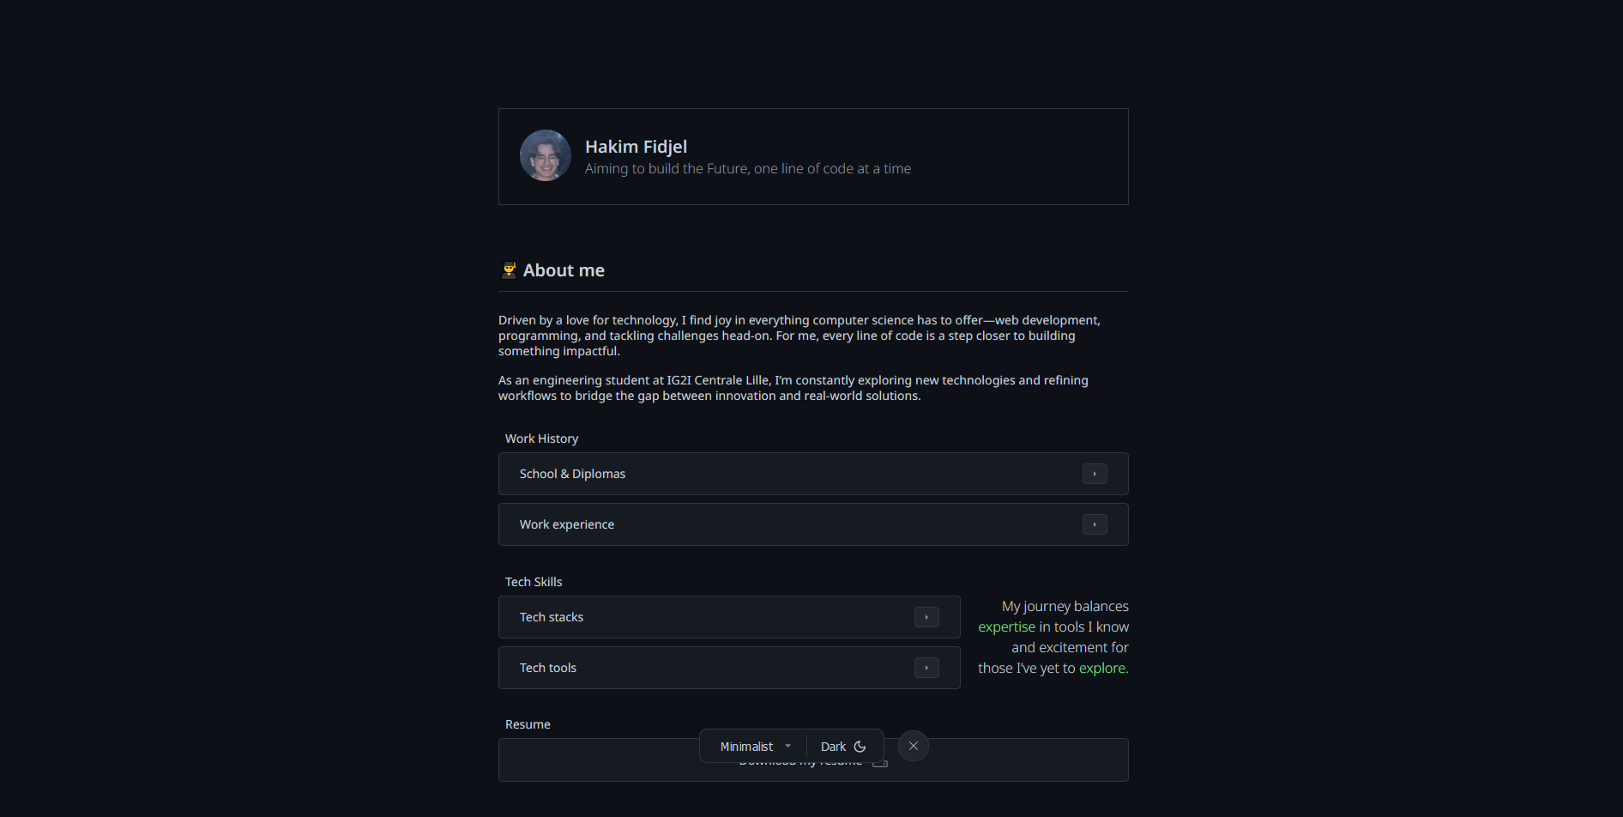The image size is (1623, 817).
Task: Click the green 'expertise' highlighted word
Action: pyautogui.click(x=1006, y=627)
